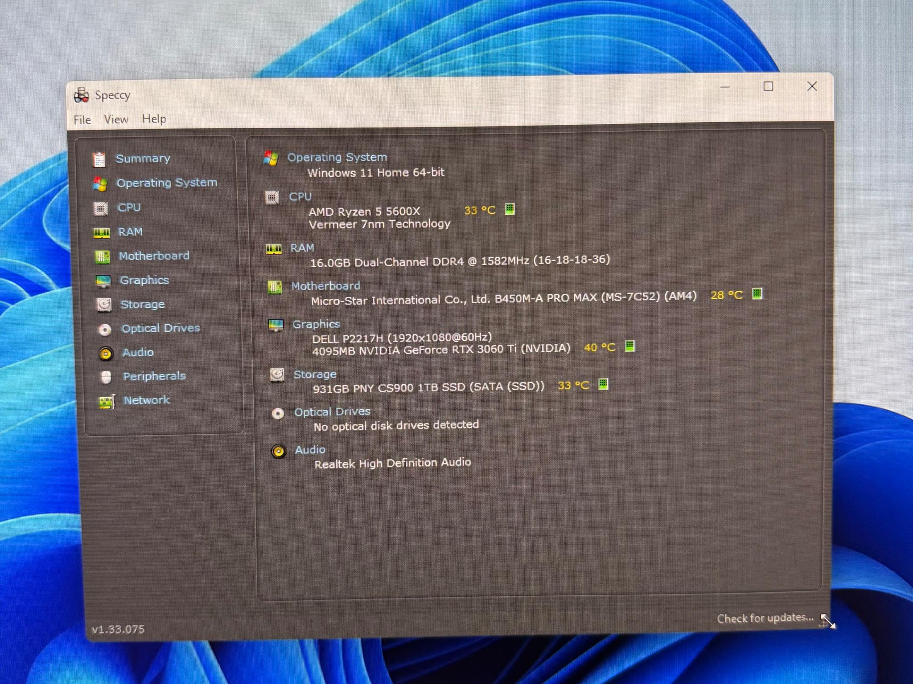Click the Storage hard drive icon in the sidebar

pyautogui.click(x=104, y=305)
